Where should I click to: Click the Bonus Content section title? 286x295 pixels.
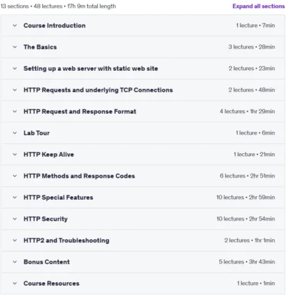[46, 262]
